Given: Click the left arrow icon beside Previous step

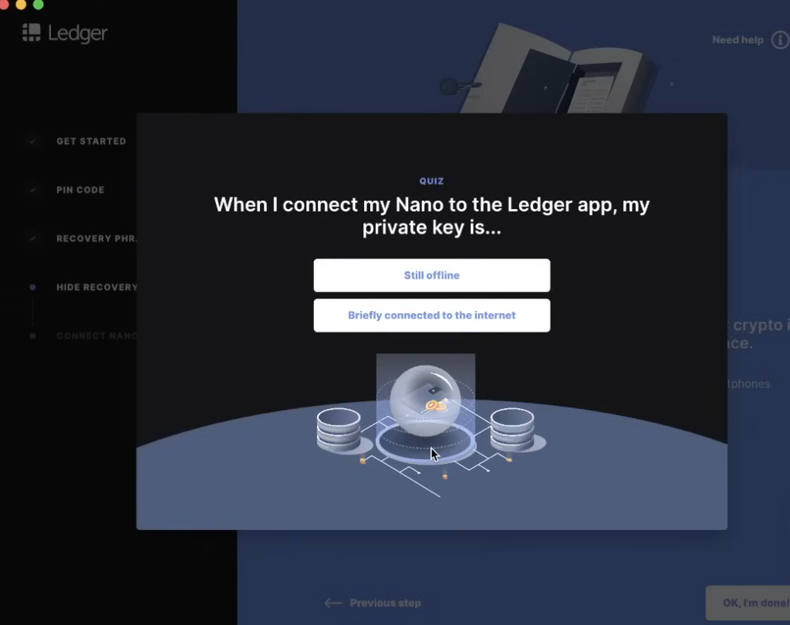Looking at the screenshot, I should point(333,603).
